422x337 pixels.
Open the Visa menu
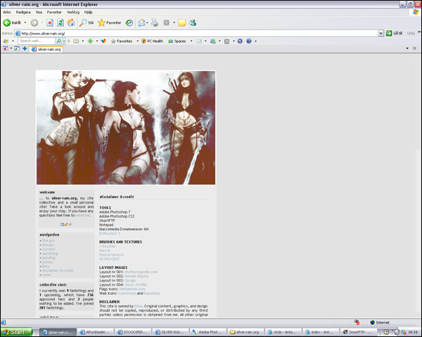coord(39,12)
